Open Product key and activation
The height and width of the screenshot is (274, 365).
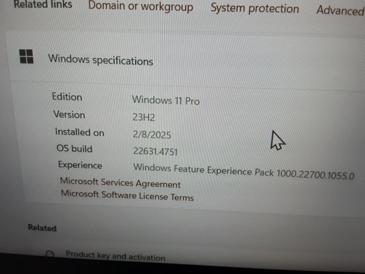tap(115, 256)
